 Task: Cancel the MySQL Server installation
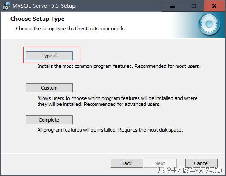[x=202, y=163]
